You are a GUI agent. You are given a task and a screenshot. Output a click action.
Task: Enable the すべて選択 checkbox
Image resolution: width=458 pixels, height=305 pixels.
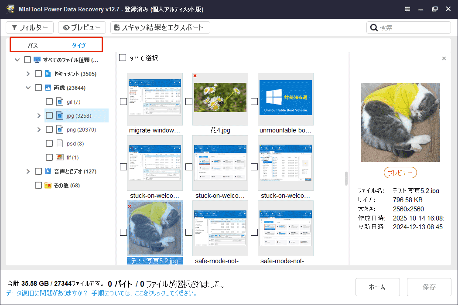123,57
